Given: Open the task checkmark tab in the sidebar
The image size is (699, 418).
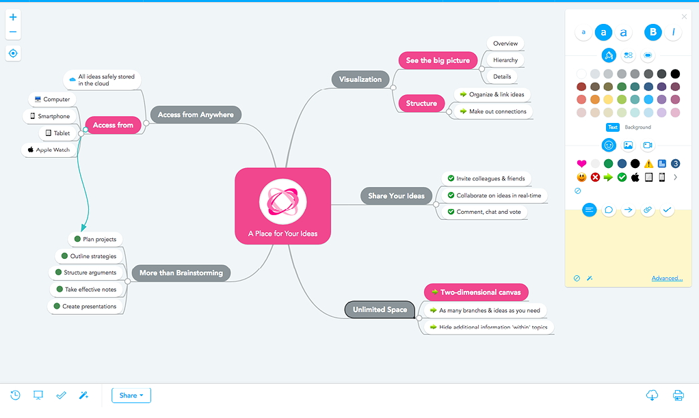Looking at the screenshot, I should 667,210.
